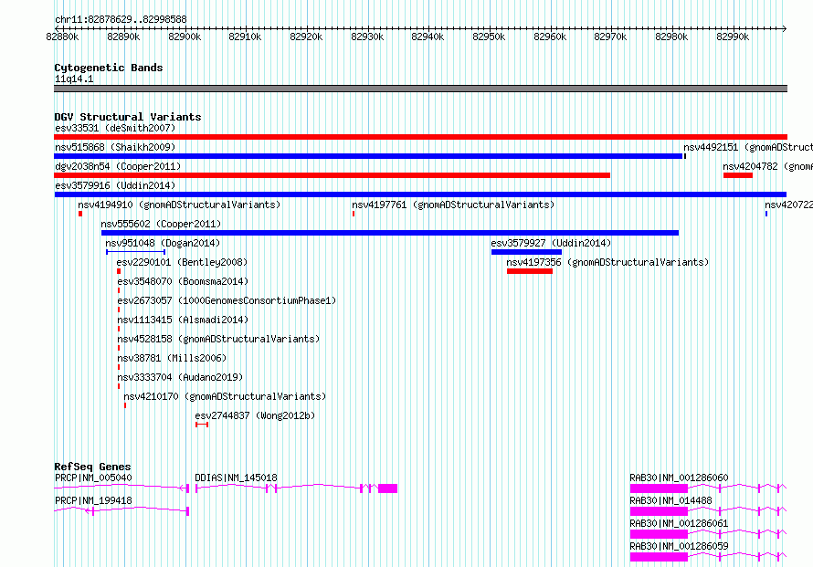Click the red esv2290101 marker
Screen dimensions: 813x567
[x=119, y=271]
